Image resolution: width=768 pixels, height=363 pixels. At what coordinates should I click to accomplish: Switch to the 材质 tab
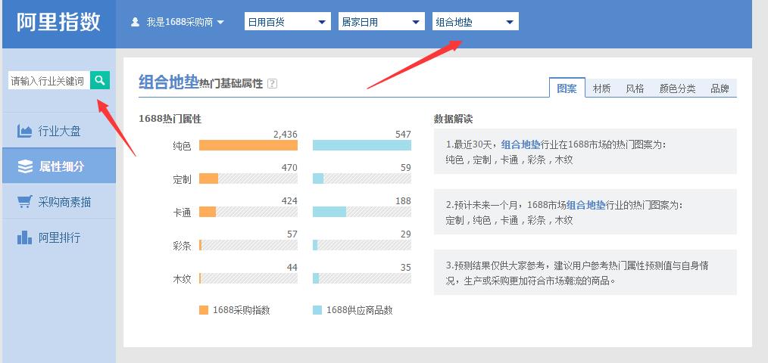[601, 88]
